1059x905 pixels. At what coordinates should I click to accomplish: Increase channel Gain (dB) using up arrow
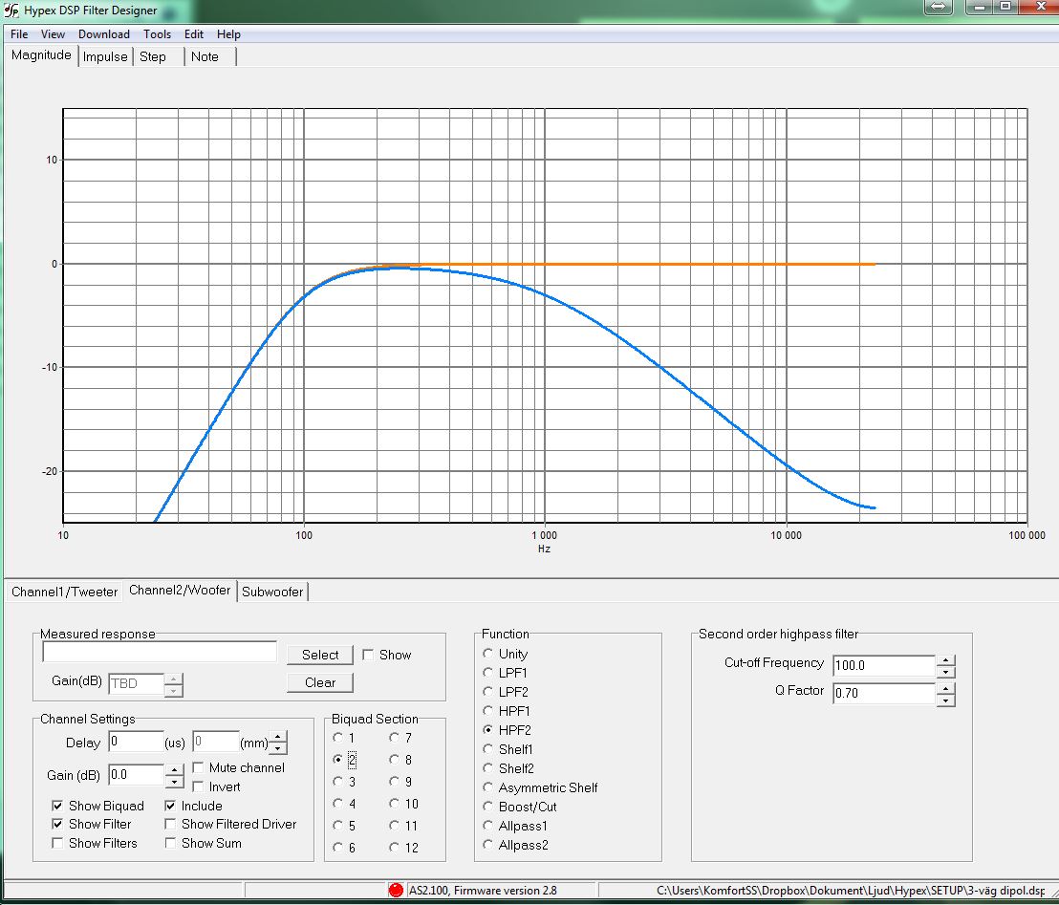coord(175,769)
